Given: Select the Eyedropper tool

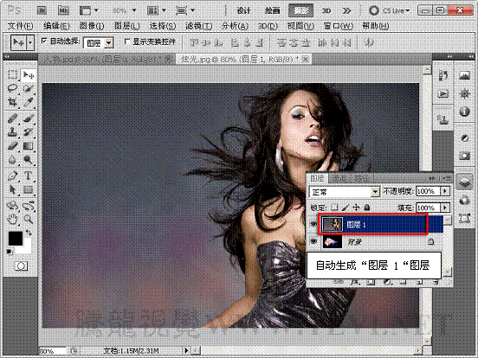Looking at the screenshot, I should click(x=29, y=102).
